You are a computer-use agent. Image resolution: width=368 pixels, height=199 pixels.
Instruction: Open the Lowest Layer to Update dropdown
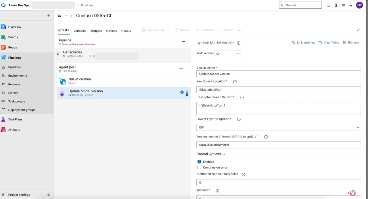coord(279,127)
